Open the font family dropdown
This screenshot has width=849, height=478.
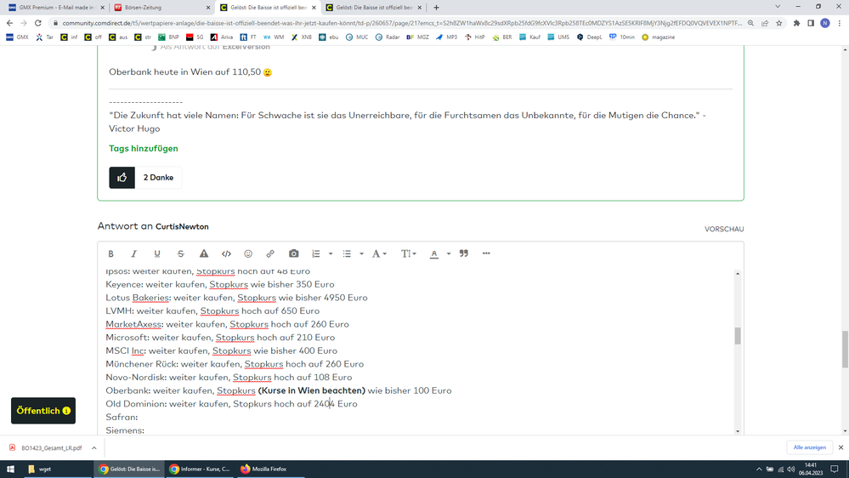coord(379,253)
